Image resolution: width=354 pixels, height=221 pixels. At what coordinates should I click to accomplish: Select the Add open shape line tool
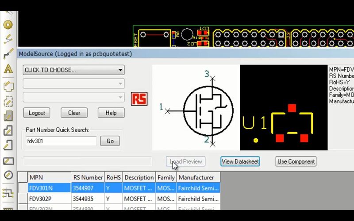pos(8,145)
